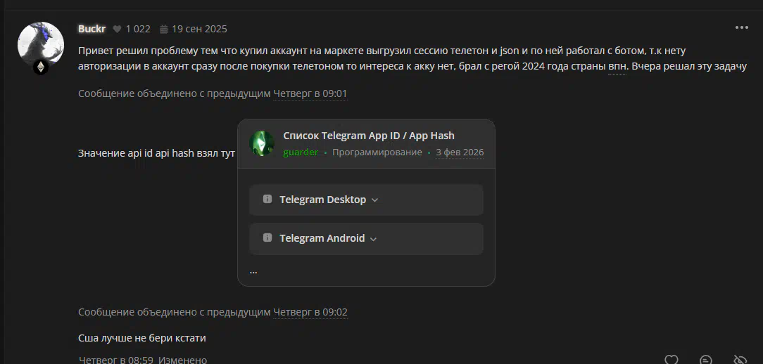This screenshot has height=364, width=763.
Task: Click the info icon beside Telegram Android
Action: pyautogui.click(x=267, y=238)
